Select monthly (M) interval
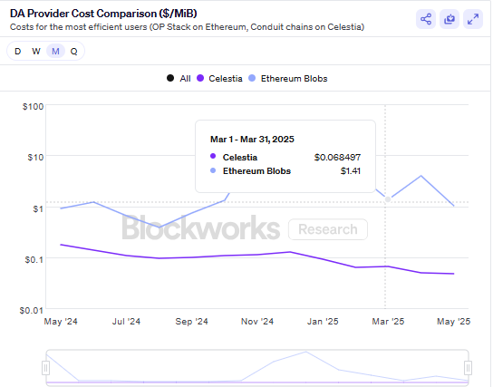493x387 pixels. (x=55, y=51)
